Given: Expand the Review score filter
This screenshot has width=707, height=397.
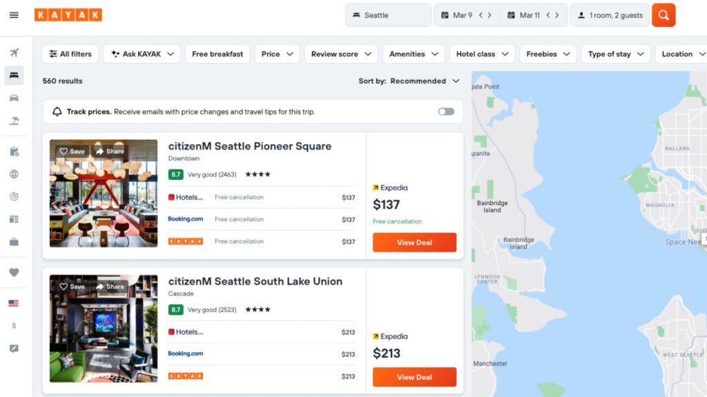Looking at the screenshot, I should (340, 53).
